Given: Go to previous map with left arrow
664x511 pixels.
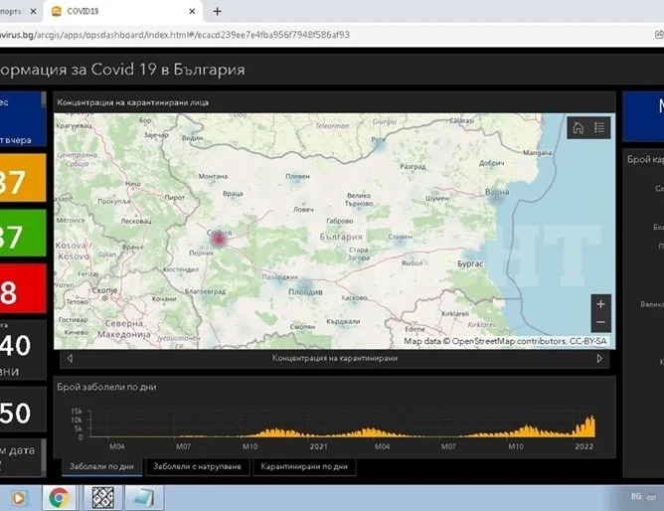Looking at the screenshot, I should 70,358.
